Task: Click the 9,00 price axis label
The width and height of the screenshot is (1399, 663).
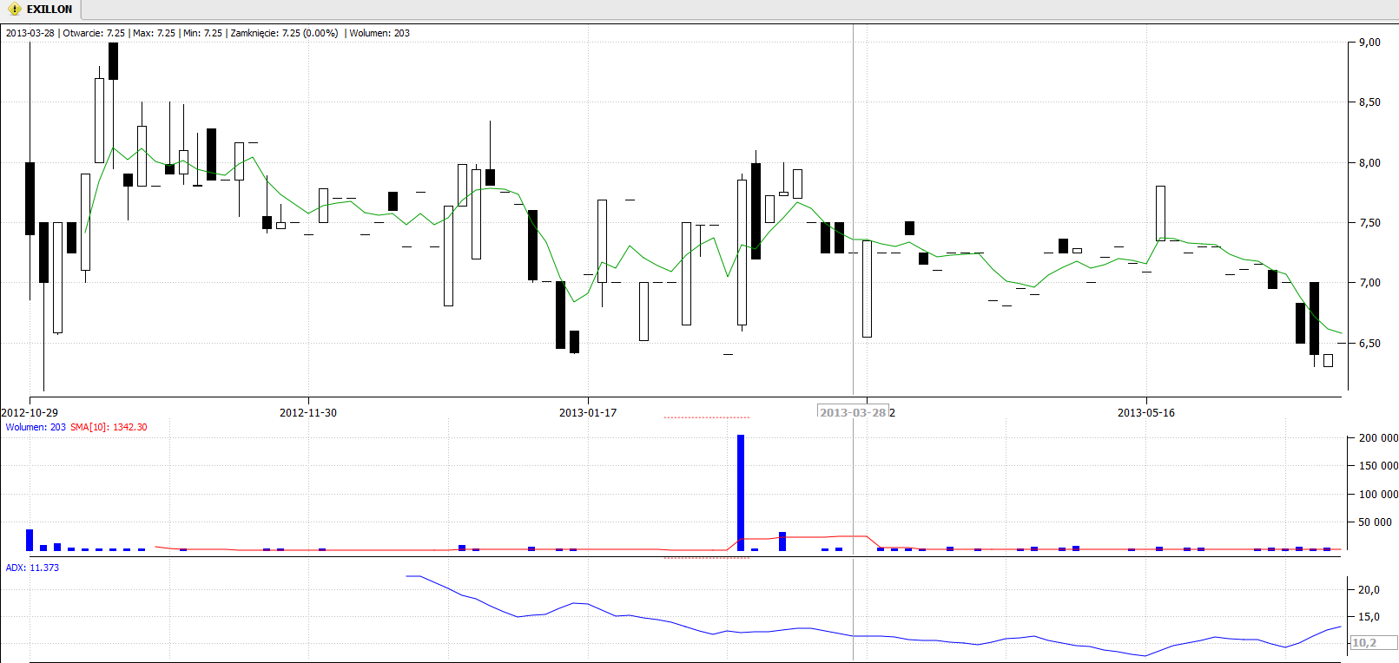Action: tap(1369, 43)
